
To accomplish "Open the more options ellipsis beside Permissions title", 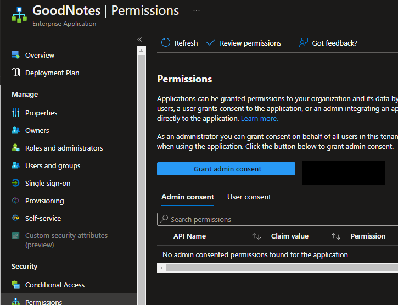I will [197, 10].
